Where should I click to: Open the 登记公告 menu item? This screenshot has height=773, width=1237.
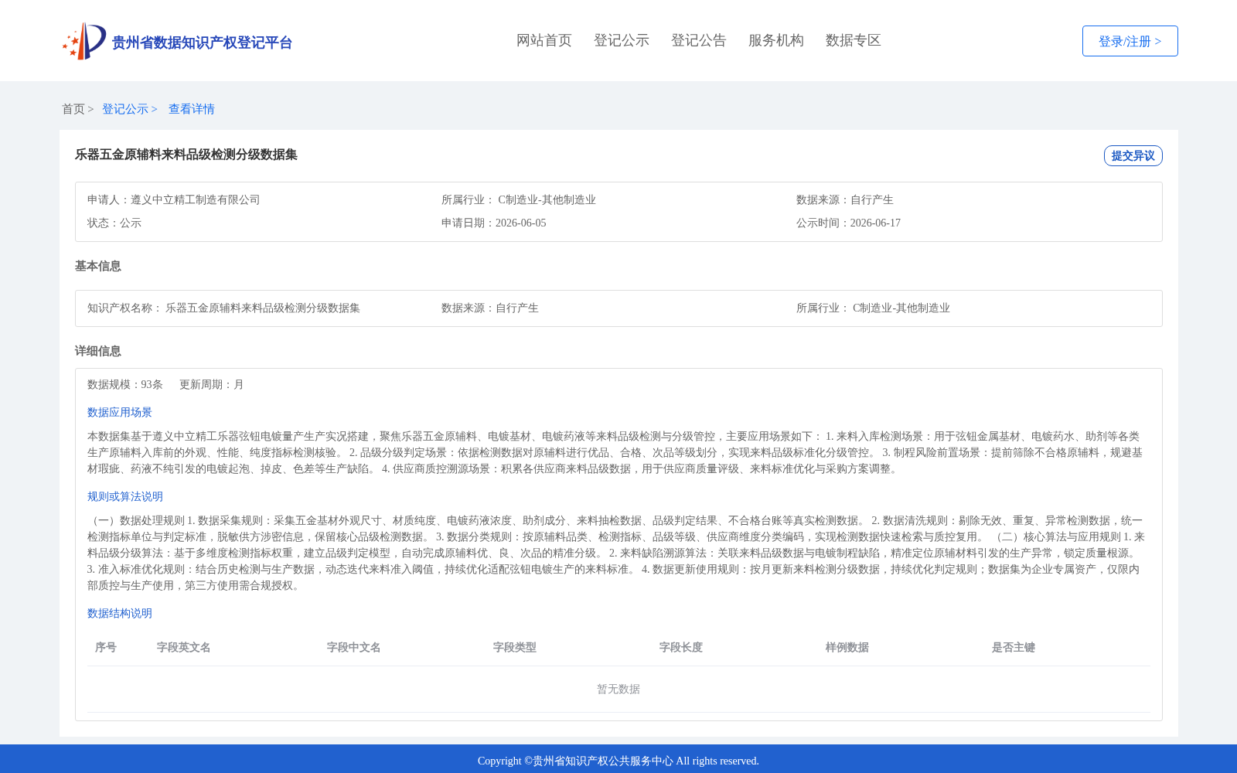(699, 40)
